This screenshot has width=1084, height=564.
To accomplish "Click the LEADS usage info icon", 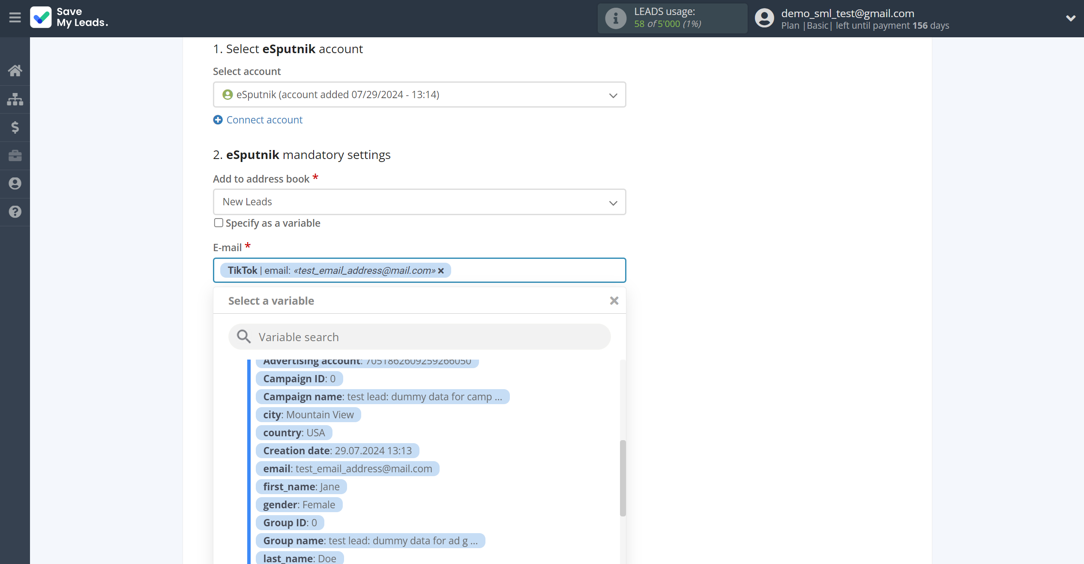I will pyautogui.click(x=616, y=18).
